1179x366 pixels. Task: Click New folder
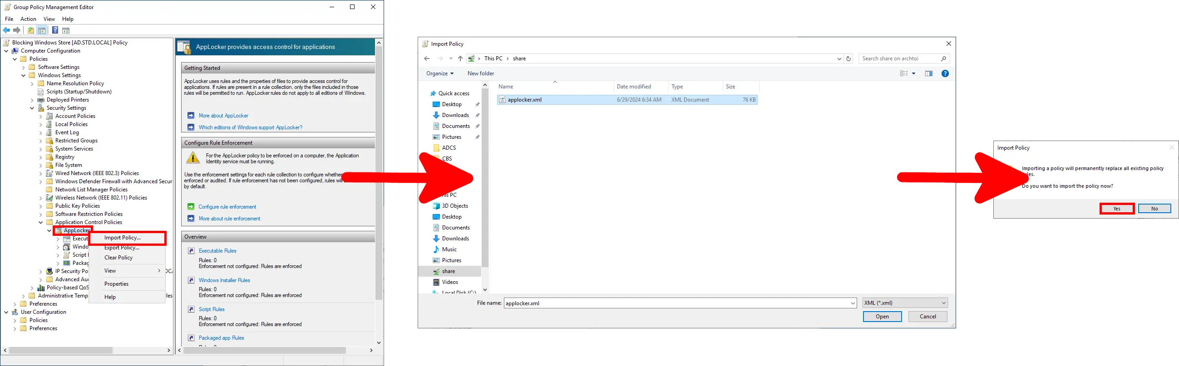point(481,73)
